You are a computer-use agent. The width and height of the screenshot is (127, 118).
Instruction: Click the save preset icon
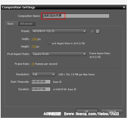tap(92, 31)
